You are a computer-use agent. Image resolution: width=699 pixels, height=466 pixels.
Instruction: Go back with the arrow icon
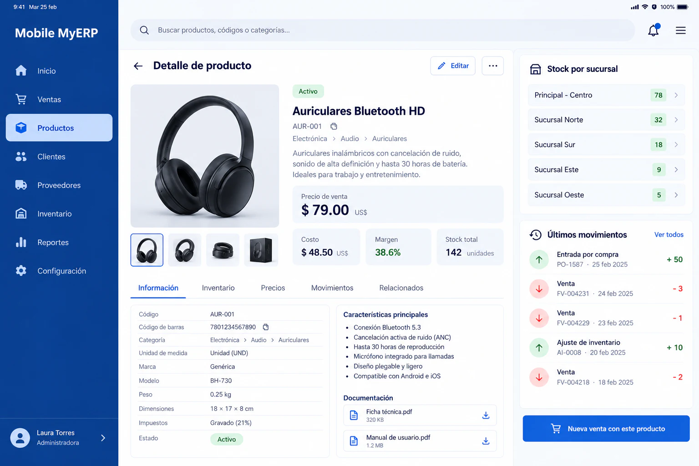[x=138, y=66]
